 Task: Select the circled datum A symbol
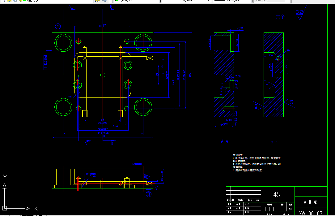pyautogui.click(x=58, y=27)
